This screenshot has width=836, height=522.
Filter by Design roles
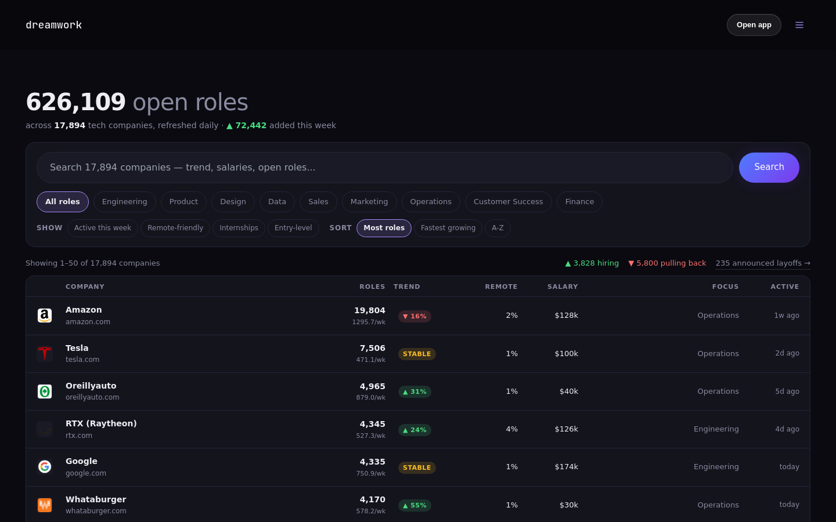click(233, 202)
